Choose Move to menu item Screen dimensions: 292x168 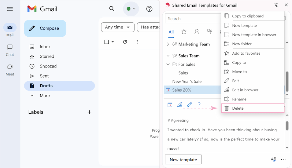[253, 71]
